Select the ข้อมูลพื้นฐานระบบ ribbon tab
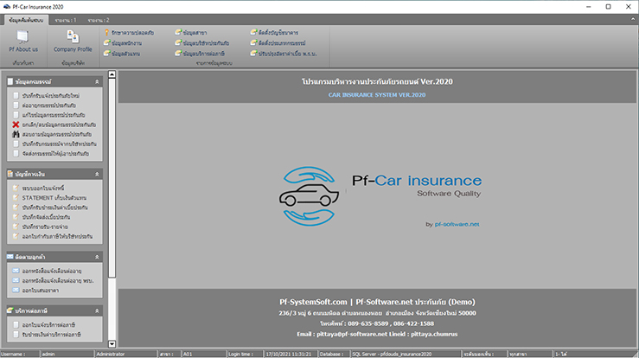The image size is (639, 358). click(x=26, y=20)
